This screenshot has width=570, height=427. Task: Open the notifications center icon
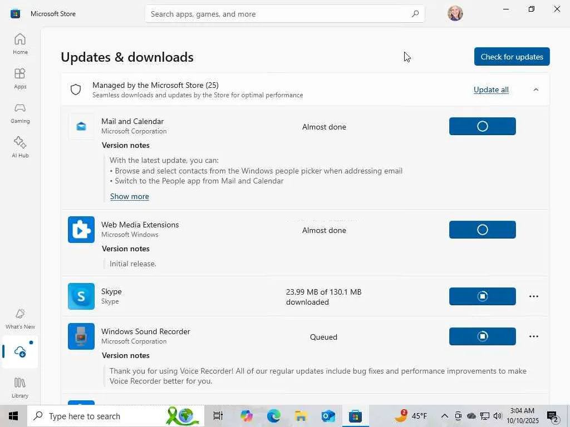[x=553, y=416]
